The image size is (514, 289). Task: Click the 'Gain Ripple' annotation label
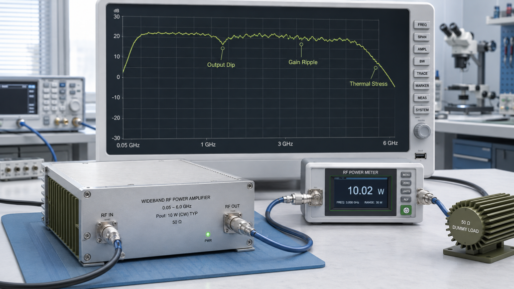(303, 62)
